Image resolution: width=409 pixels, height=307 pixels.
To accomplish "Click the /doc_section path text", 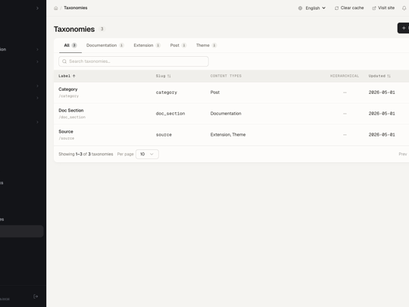I will tap(72, 117).
